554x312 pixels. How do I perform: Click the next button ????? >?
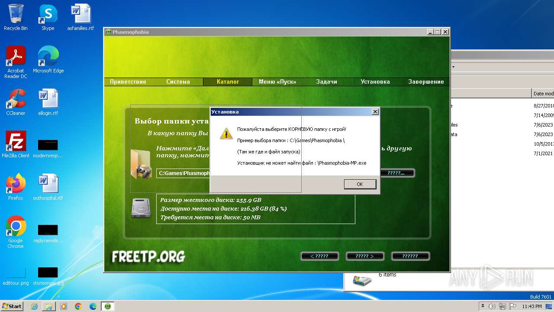click(x=364, y=256)
